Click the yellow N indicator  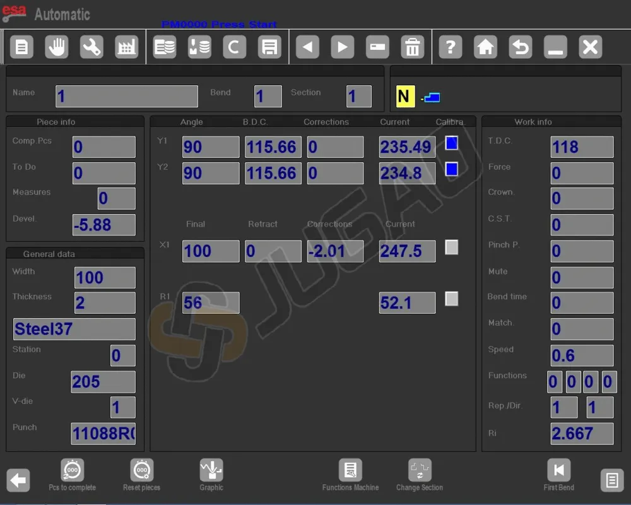(x=405, y=97)
